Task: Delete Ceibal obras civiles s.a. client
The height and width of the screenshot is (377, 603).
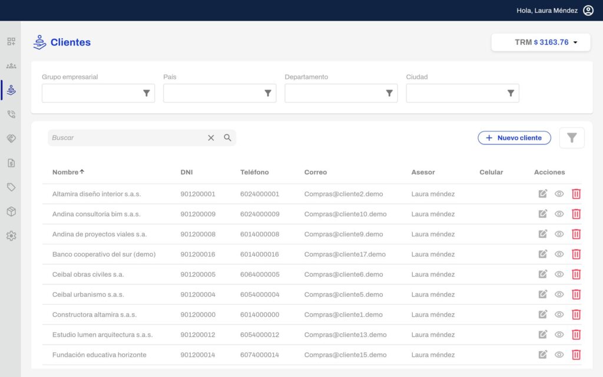Action: 576,275
